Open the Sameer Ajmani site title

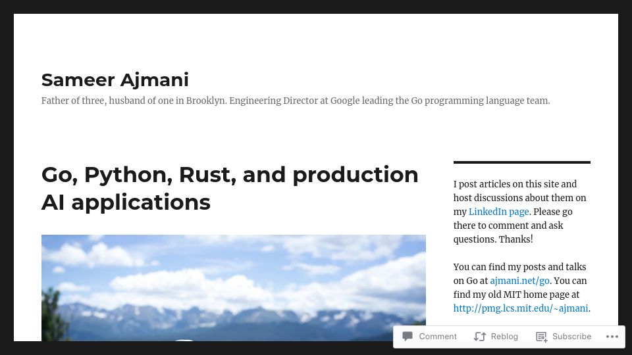[115, 80]
